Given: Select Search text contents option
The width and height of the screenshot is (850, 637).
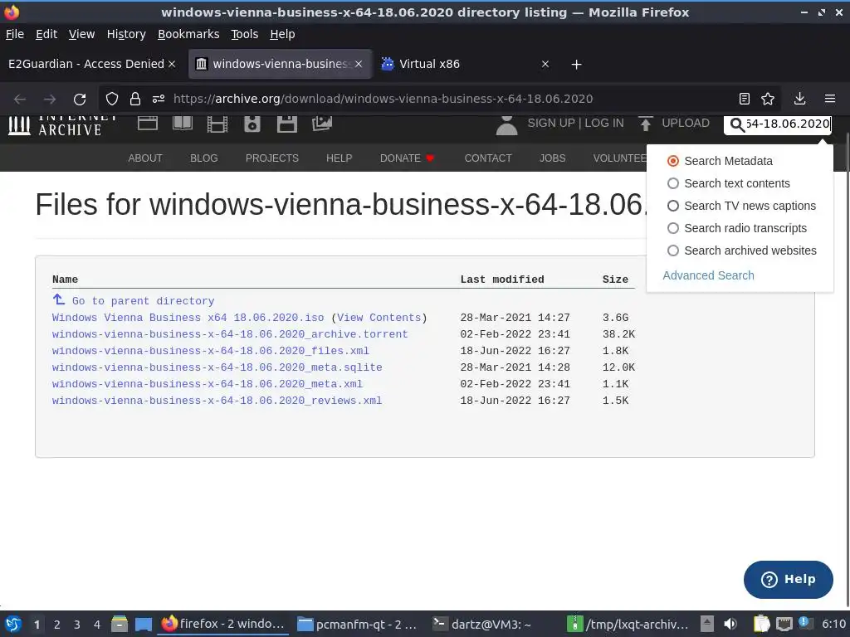Looking at the screenshot, I should pyautogui.click(x=729, y=183).
